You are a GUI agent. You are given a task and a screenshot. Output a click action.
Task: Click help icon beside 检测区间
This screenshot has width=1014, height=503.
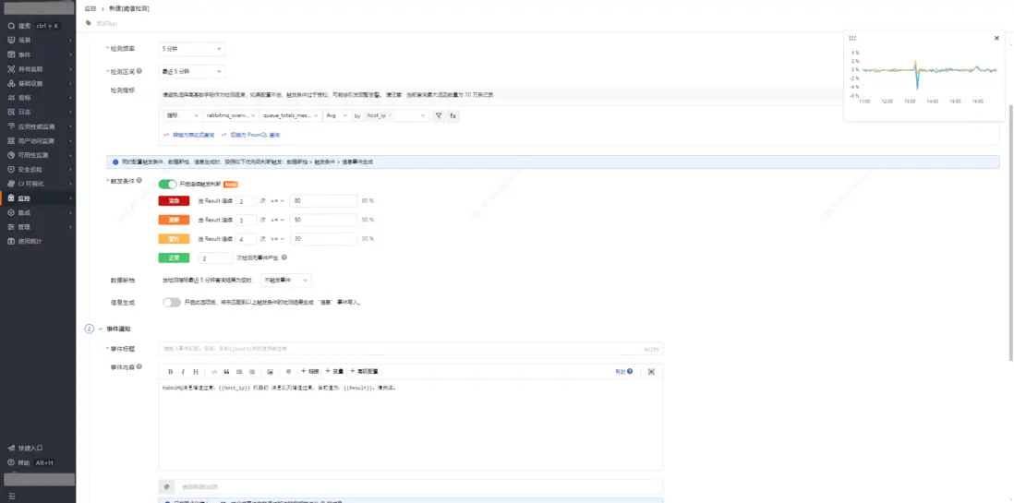click(x=139, y=71)
